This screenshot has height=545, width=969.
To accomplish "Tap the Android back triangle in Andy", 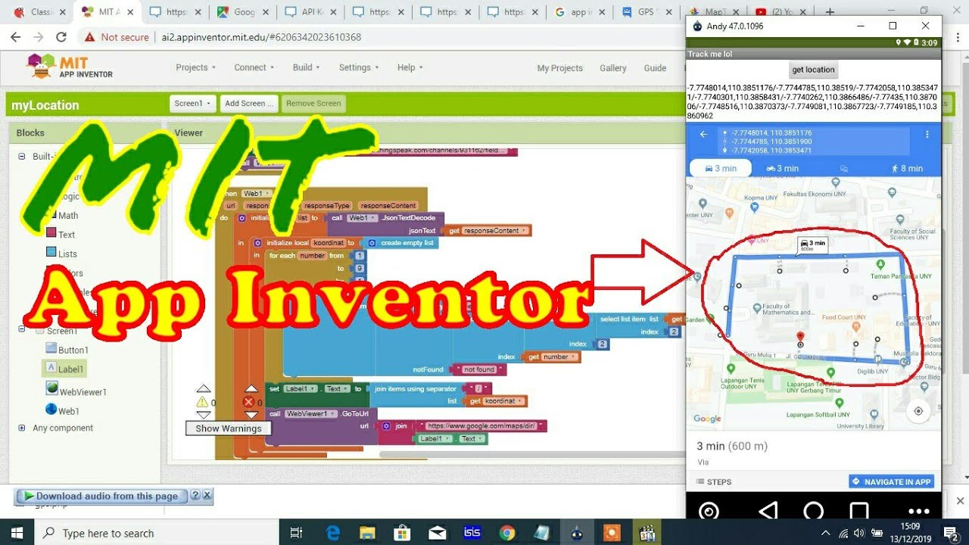I will (768, 510).
